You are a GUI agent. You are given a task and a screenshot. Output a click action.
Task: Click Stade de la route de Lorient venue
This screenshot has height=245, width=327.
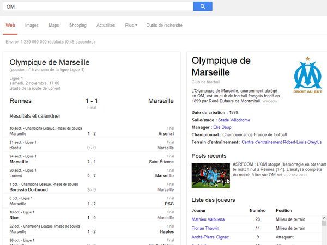coord(35,88)
